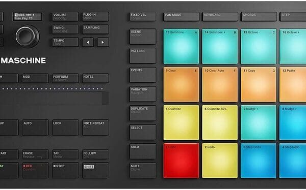Toggle the AUTO button
Viewport: 306px width, 190px height.
(x=35, y=128)
